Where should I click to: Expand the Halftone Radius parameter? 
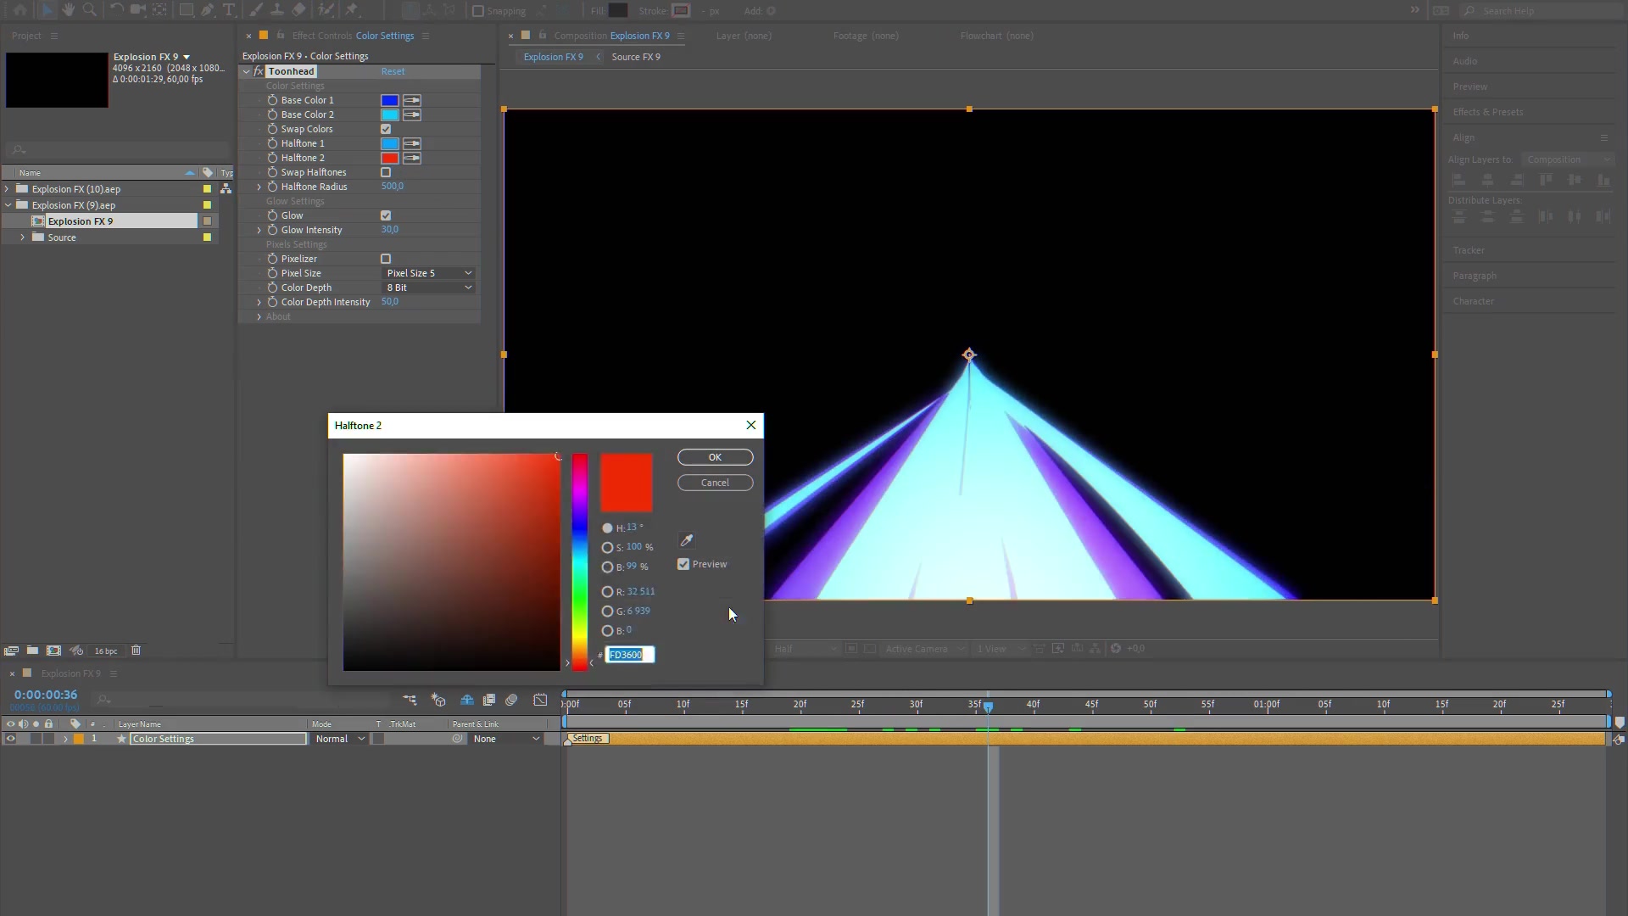pyautogui.click(x=259, y=187)
